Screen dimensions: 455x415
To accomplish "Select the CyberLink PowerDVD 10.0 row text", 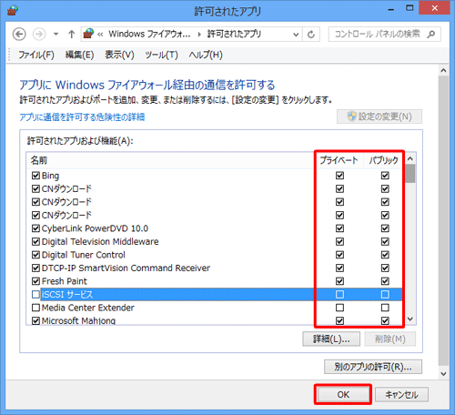I will [95, 228].
